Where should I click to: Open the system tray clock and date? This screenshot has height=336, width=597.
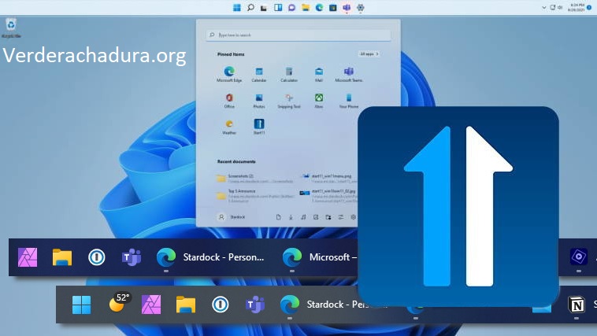pyautogui.click(x=576, y=8)
